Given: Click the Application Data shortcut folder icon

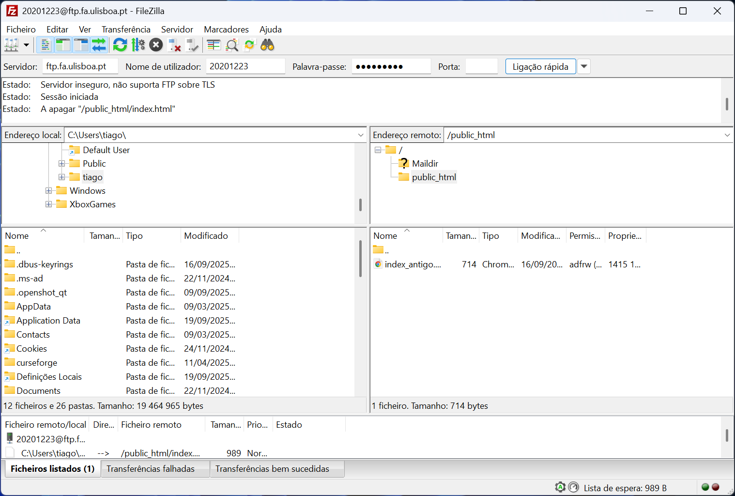Looking at the screenshot, I should tap(10, 320).
